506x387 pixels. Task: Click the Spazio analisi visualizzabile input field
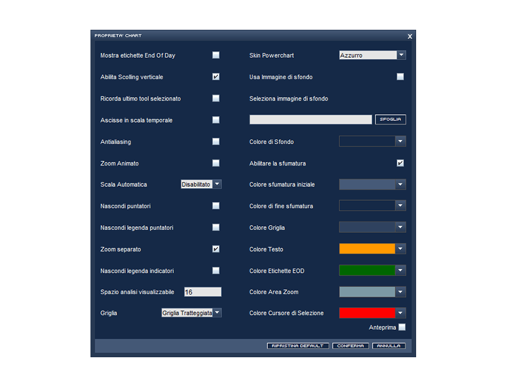[x=202, y=292]
